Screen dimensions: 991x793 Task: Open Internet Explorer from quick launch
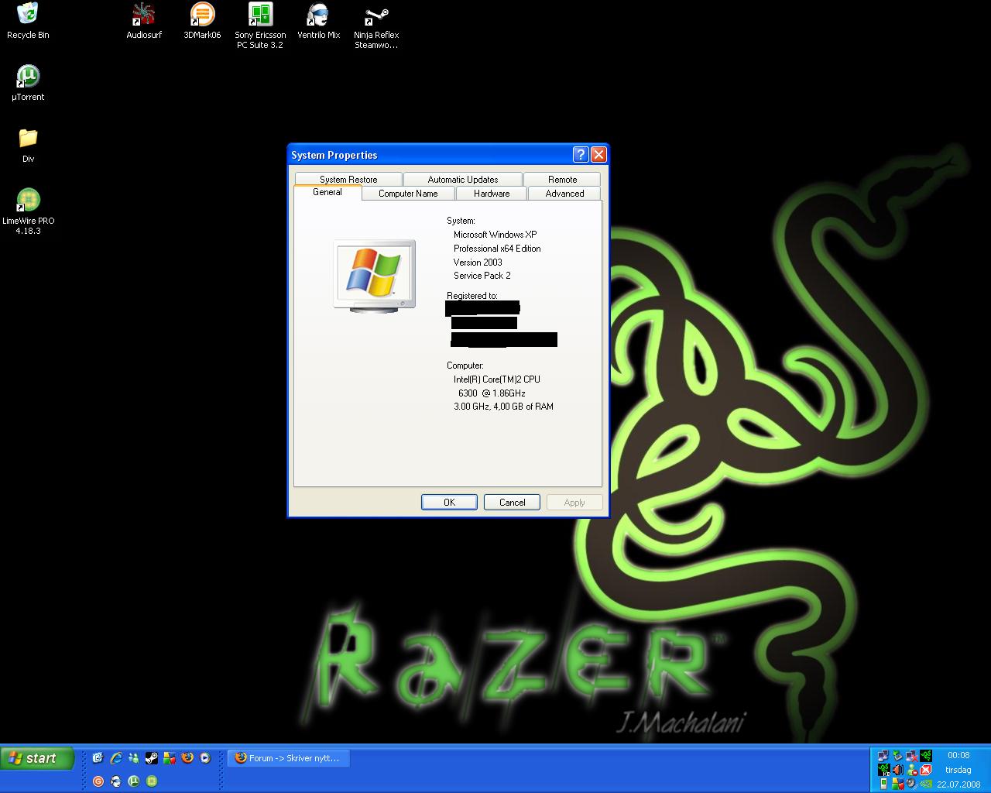[x=116, y=758]
